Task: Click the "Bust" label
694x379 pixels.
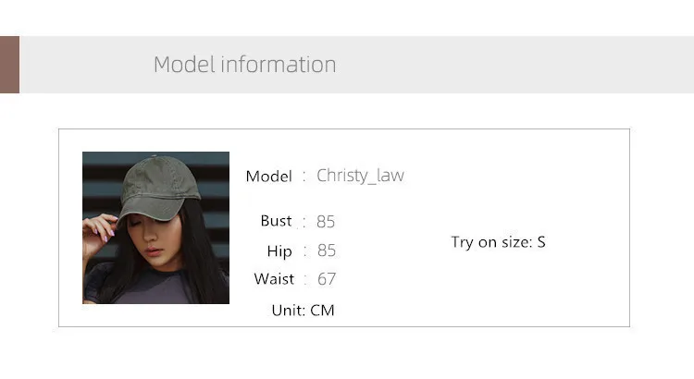Action: (x=276, y=221)
